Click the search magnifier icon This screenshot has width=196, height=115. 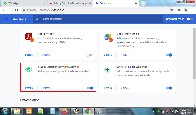pyautogui.click(x=37, y=19)
